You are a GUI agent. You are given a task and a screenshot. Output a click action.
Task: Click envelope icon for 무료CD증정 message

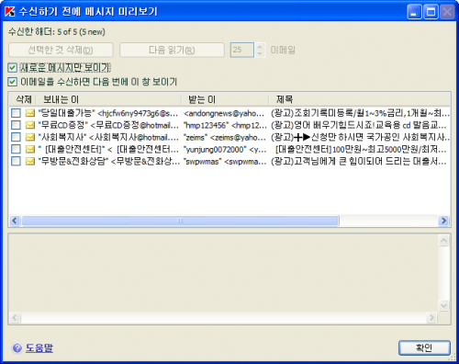[x=30, y=125]
